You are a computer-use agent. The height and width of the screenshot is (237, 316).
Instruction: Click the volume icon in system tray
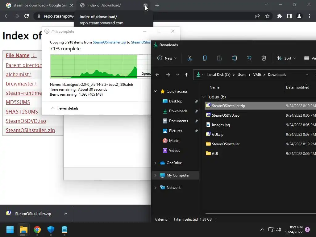(x=278, y=230)
